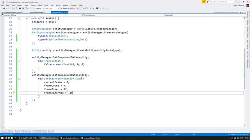Image resolution: width=250 pixels, height=140 pixels.
Task: Open the Help menu
Action: (81, 5)
